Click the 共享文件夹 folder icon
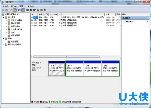The width and height of the screenshot is (151, 108). tap(9, 26)
